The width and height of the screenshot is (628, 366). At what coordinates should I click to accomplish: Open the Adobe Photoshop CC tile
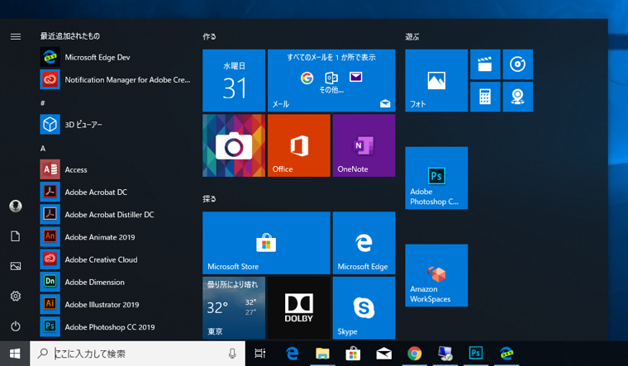pos(436,178)
